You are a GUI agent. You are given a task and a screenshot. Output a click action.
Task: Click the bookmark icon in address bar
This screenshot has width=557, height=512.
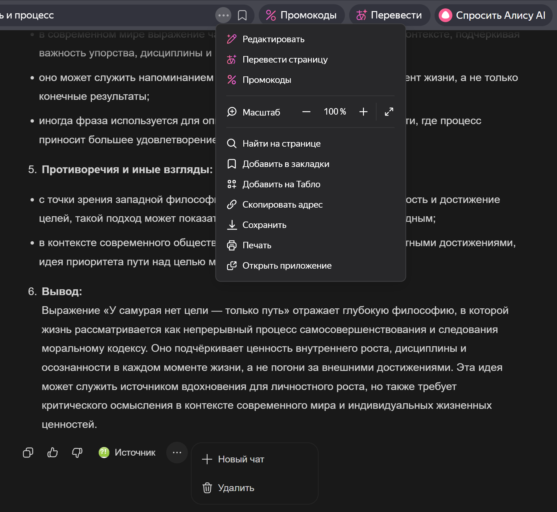[242, 15]
